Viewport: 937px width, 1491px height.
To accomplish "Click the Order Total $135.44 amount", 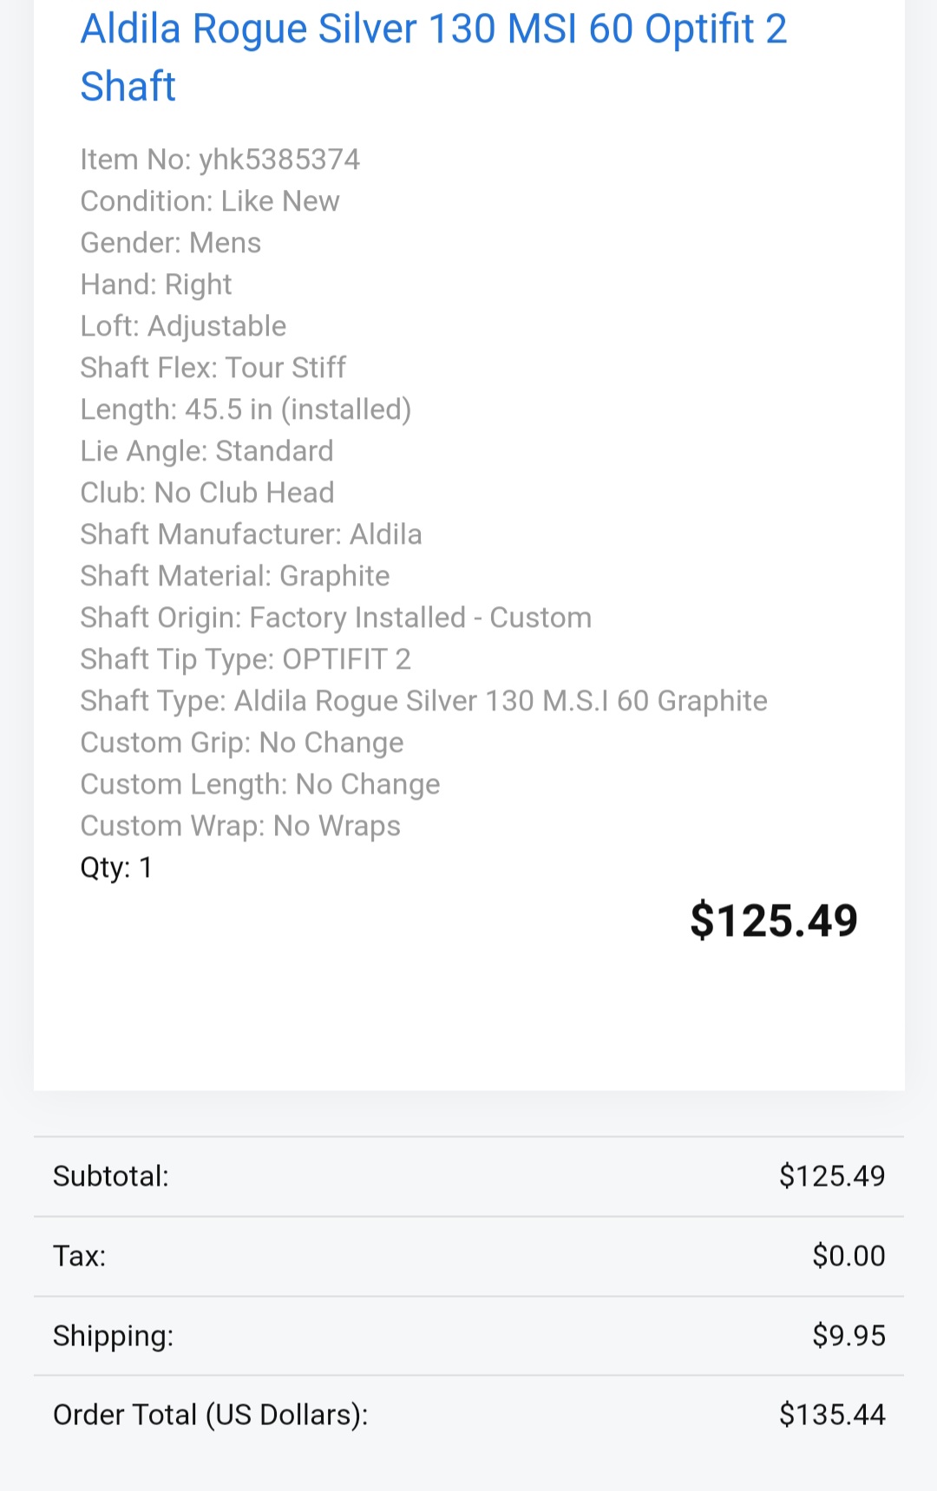I will pyautogui.click(x=831, y=1415).
